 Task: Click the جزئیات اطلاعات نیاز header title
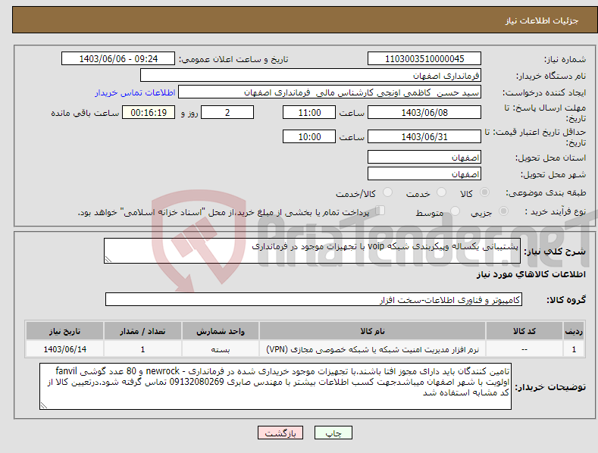[x=542, y=20]
